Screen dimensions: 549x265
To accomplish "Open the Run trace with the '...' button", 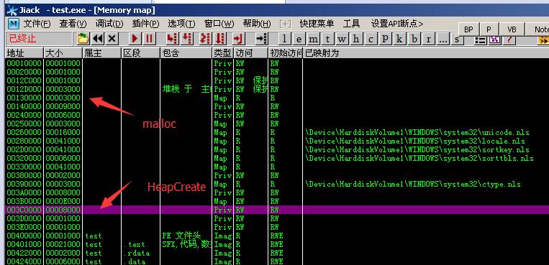I will click(443, 39).
